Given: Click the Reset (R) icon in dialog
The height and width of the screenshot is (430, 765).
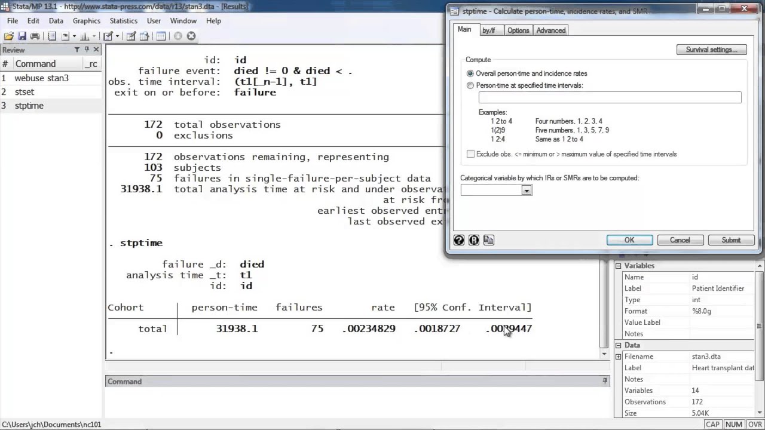Looking at the screenshot, I should coord(474,240).
